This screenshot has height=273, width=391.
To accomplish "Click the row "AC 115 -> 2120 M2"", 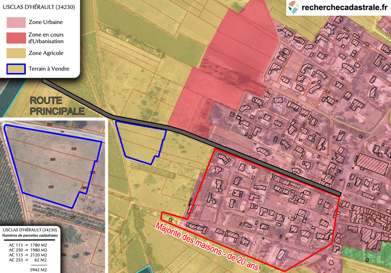I will tap(28, 255).
